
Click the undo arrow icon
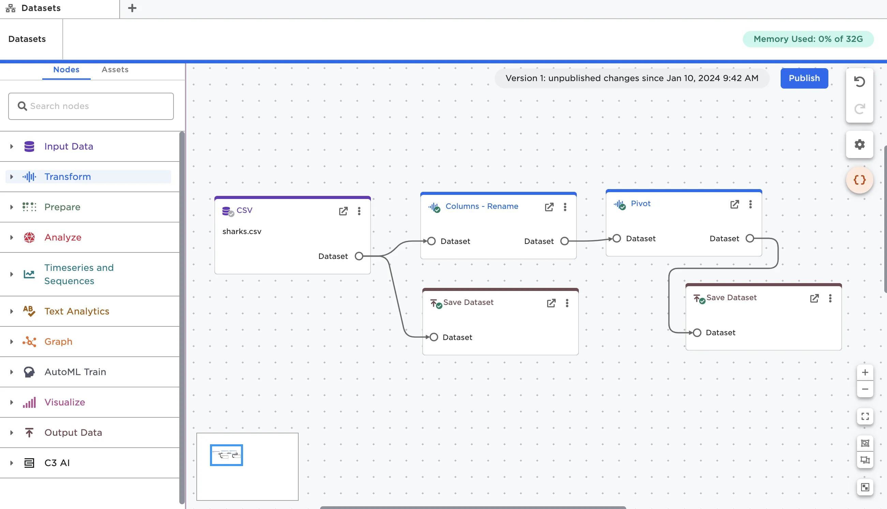859,82
